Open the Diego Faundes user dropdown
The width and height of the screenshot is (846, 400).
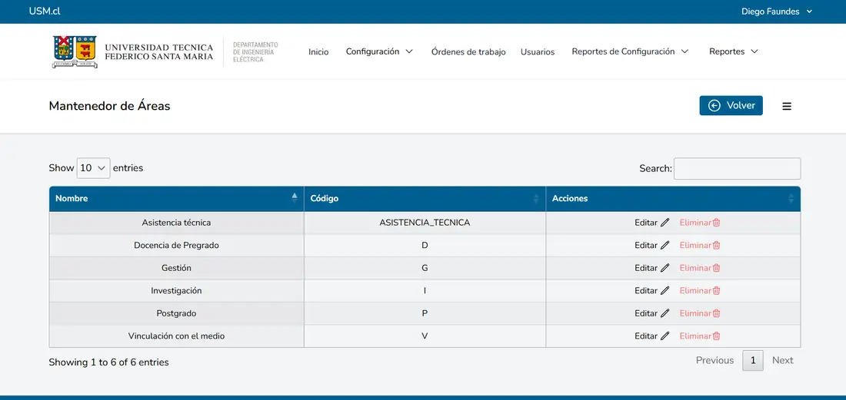pos(777,12)
